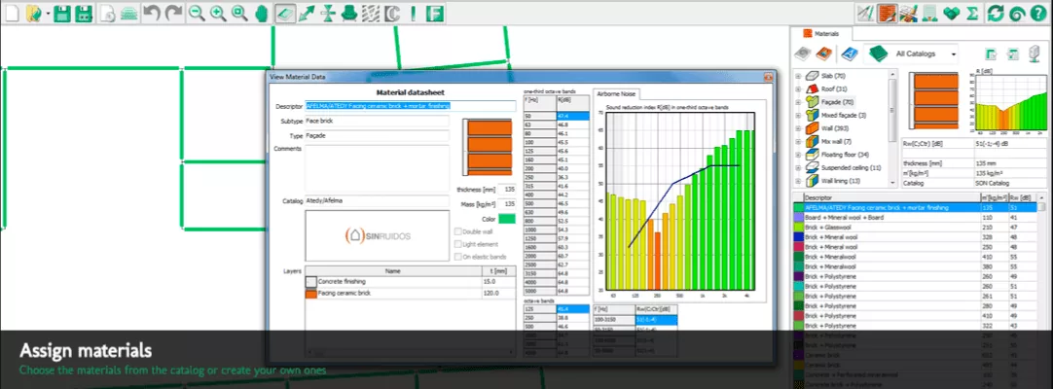The height and width of the screenshot is (389, 1053).
Task: Activate the Pan hand tool
Action: point(260,14)
